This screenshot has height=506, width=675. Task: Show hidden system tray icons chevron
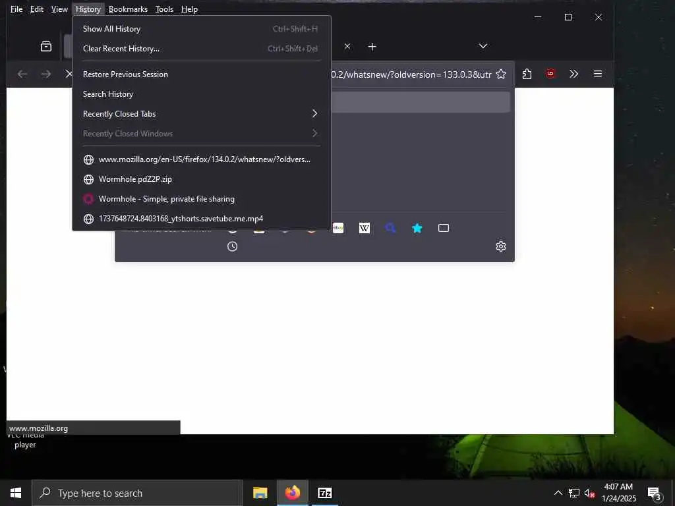[x=558, y=493]
